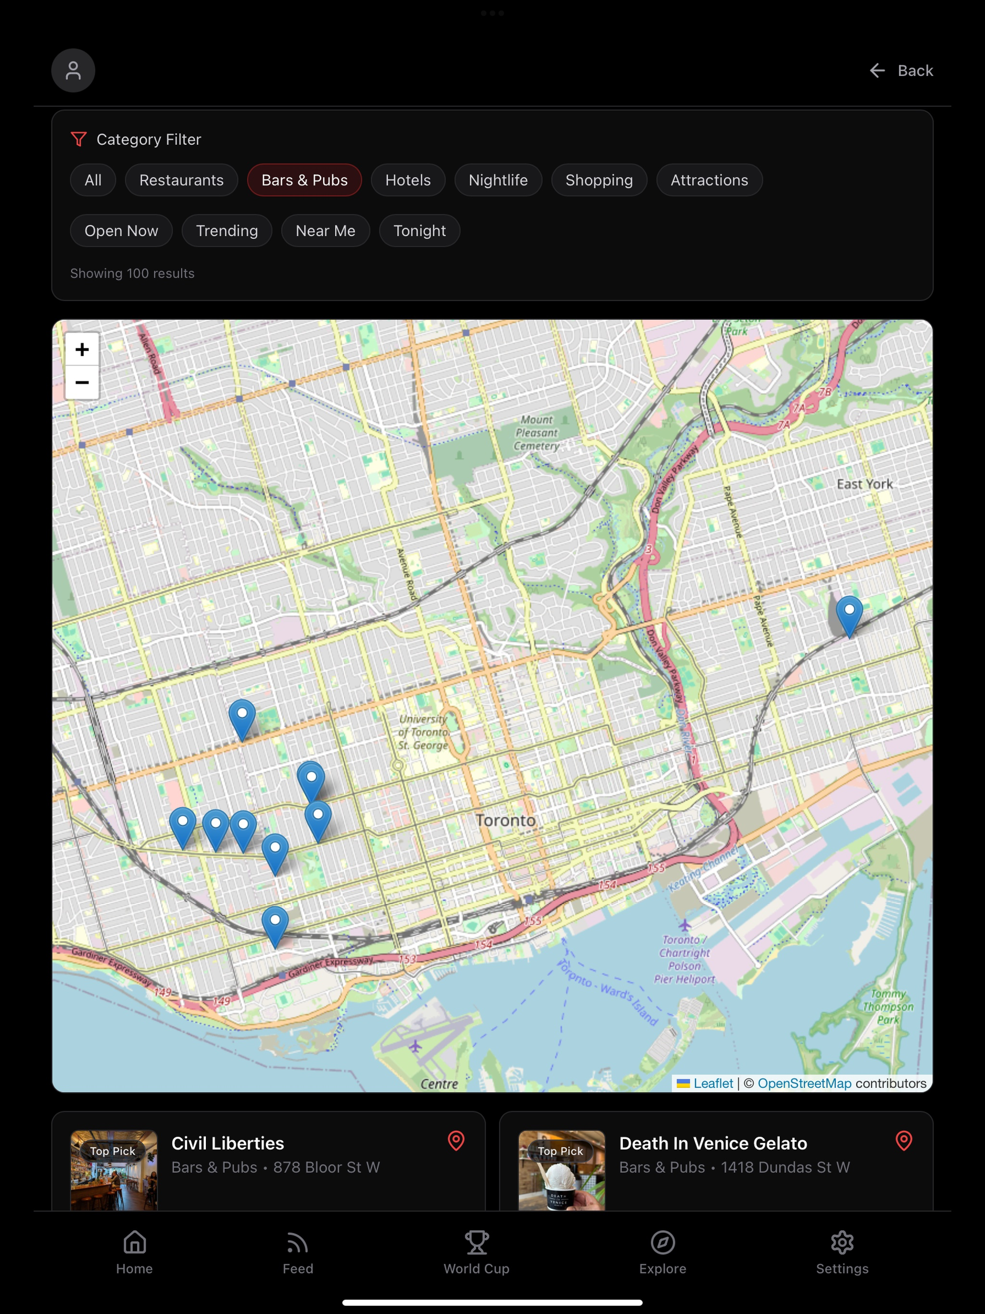Click the red Category Filter funnel icon
The height and width of the screenshot is (1314, 985).
[x=78, y=139]
